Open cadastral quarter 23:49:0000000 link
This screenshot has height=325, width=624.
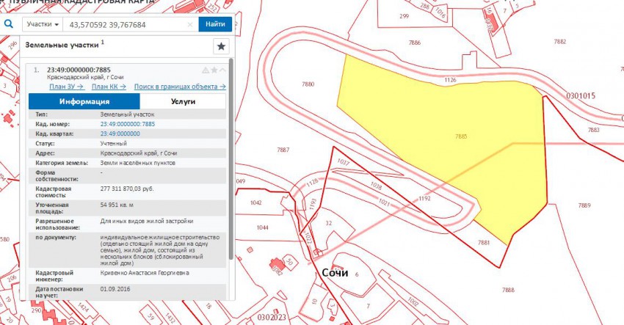pos(120,134)
